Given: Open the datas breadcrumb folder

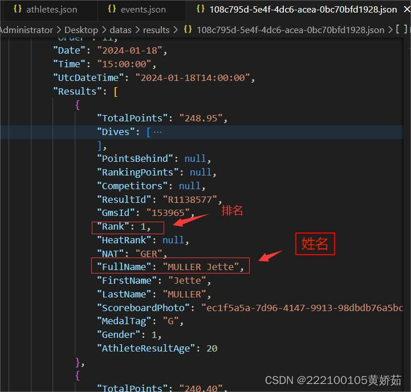Looking at the screenshot, I should pos(121,30).
